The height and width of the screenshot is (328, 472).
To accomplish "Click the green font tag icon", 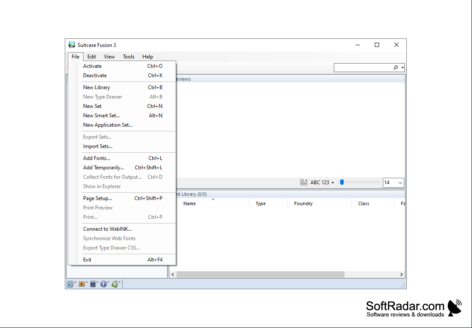I will (x=116, y=284).
